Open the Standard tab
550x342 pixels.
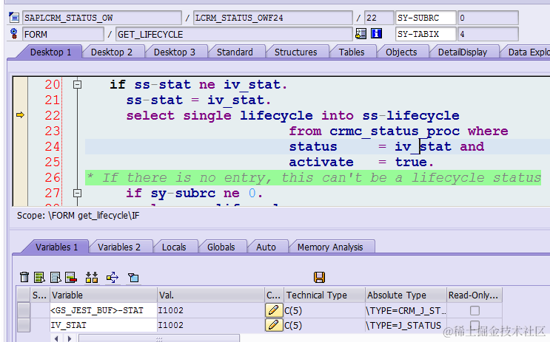tap(235, 52)
